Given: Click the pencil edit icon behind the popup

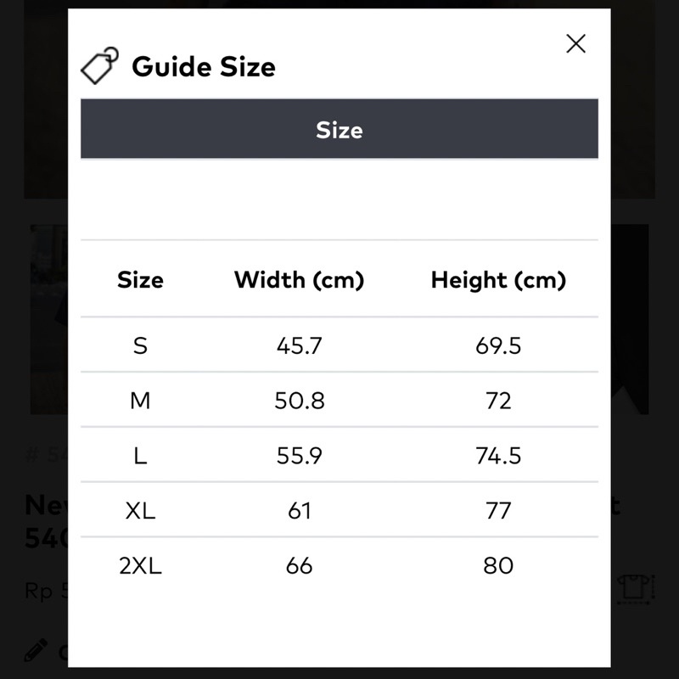Looking at the screenshot, I should click(36, 651).
